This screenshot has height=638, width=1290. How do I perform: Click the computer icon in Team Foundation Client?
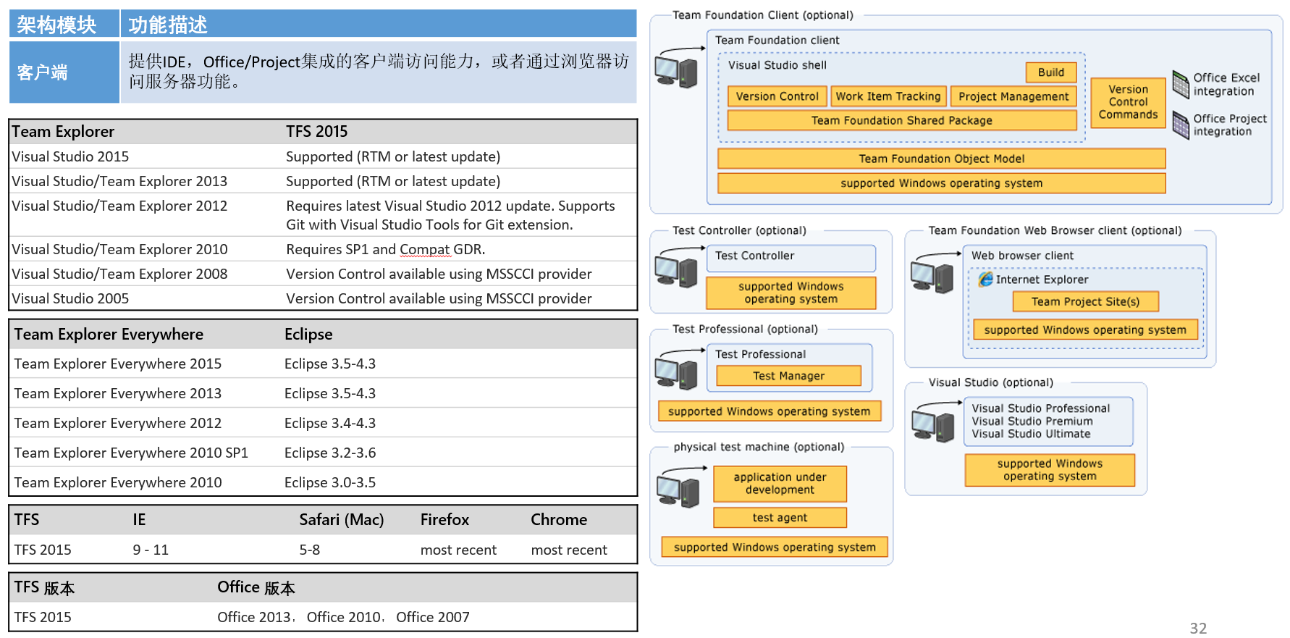[675, 72]
